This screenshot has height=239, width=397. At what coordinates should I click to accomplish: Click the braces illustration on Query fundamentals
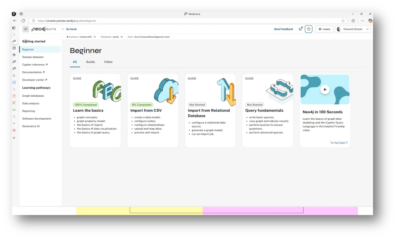[280, 91]
